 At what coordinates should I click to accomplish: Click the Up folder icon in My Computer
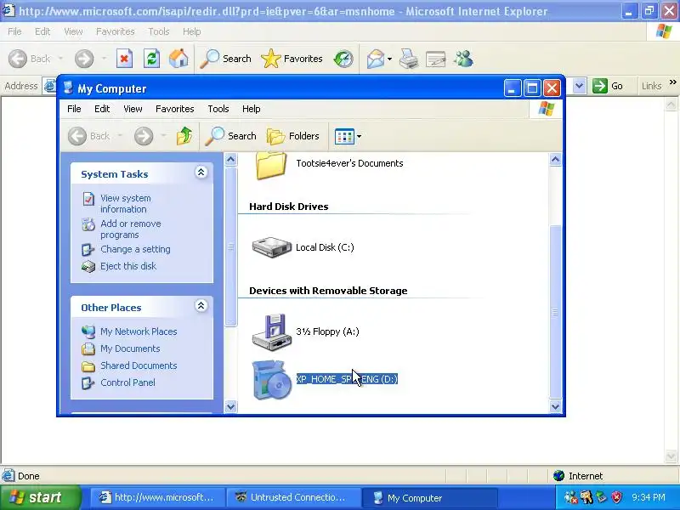pyautogui.click(x=184, y=136)
